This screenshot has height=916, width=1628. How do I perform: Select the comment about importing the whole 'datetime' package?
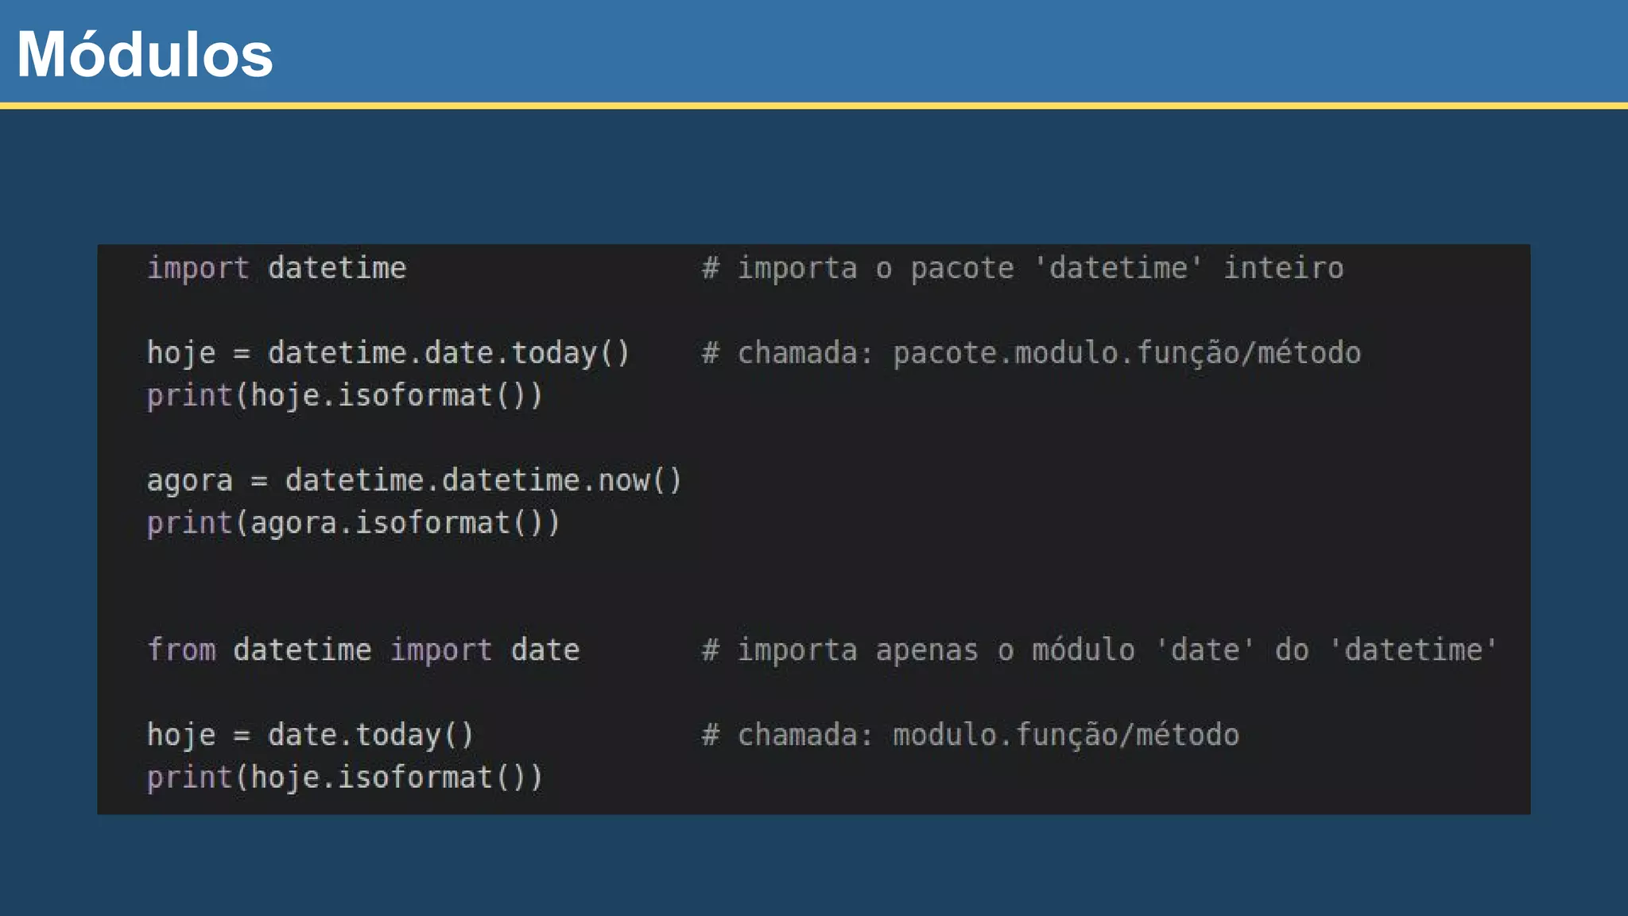point(1022,268)
